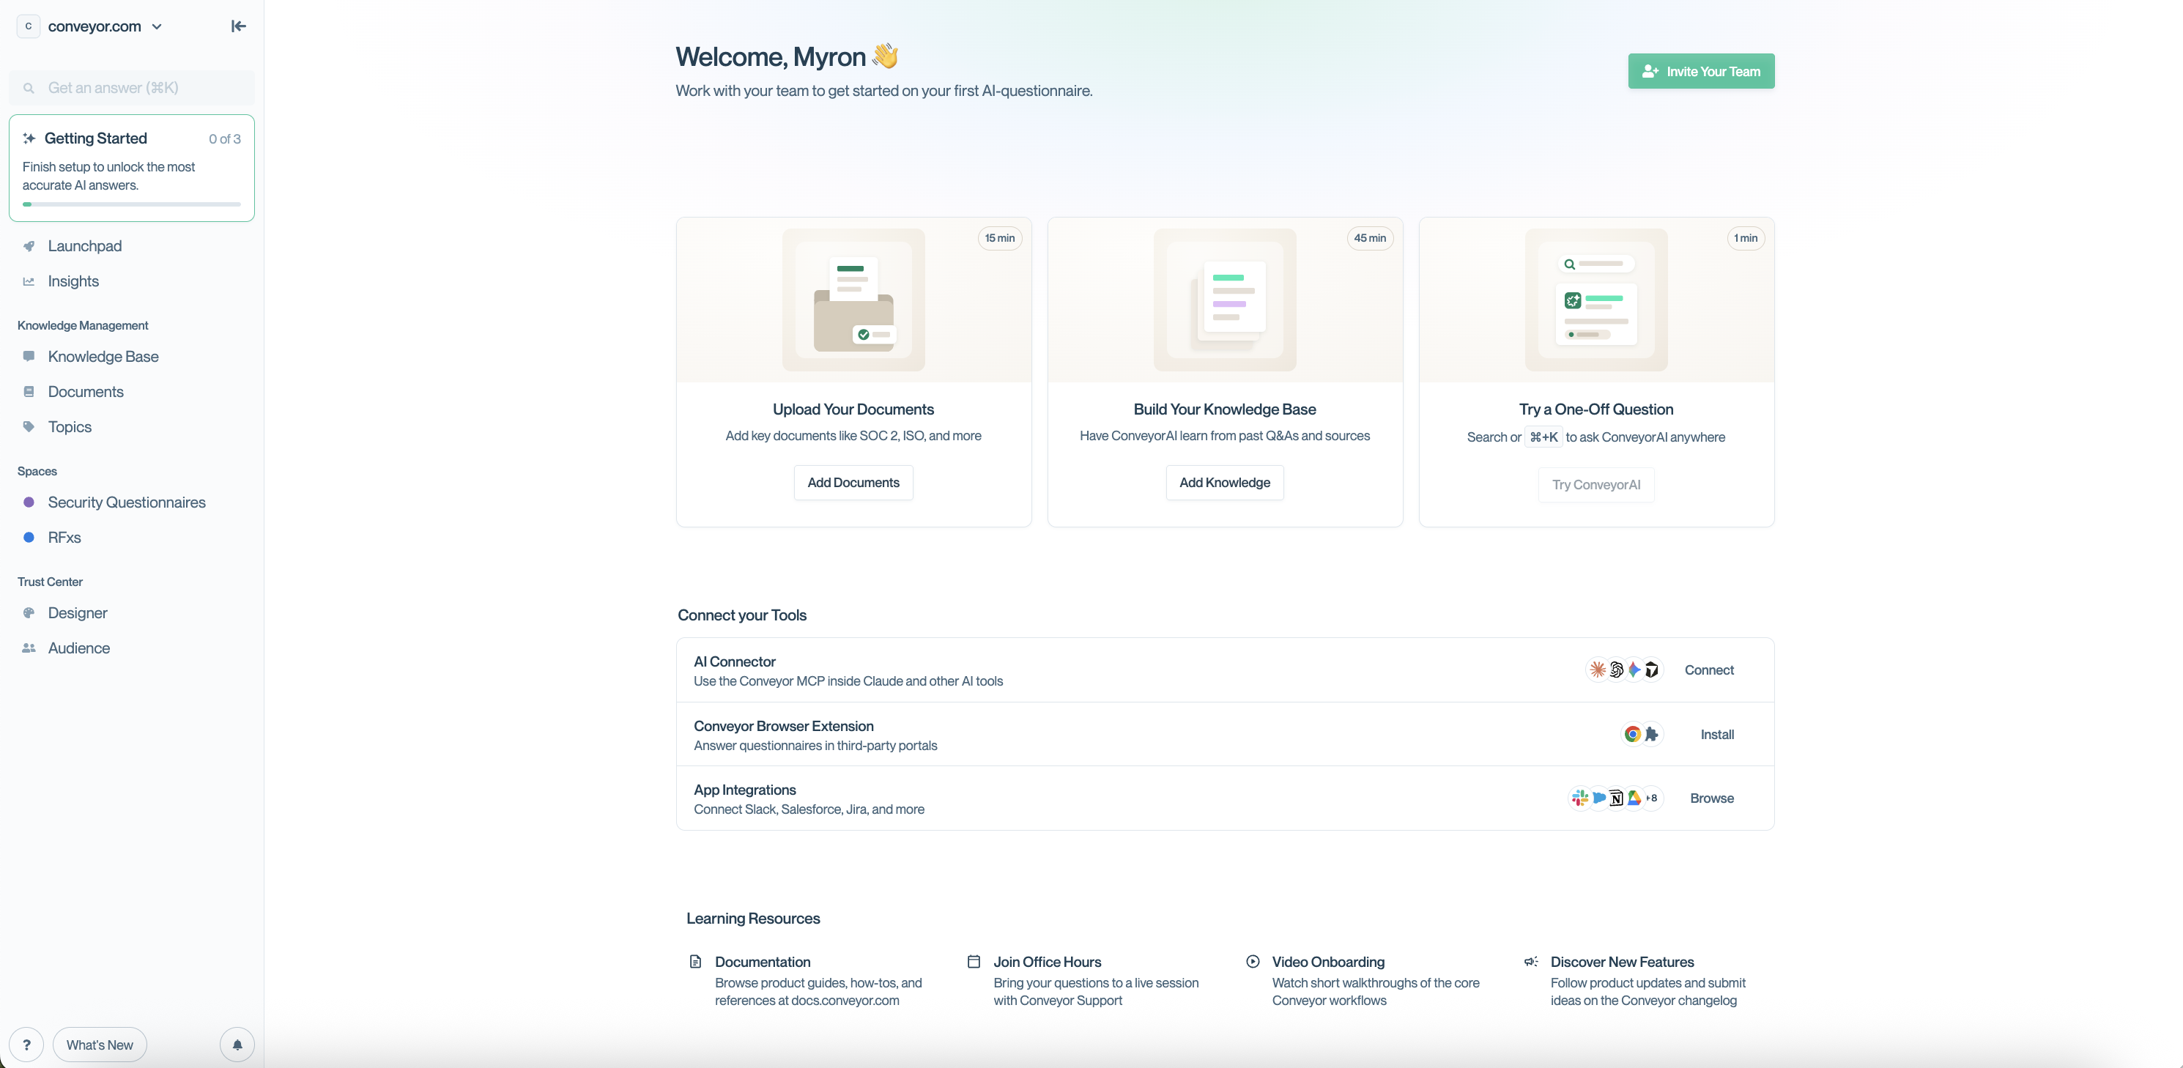This screenshot has height=1068, width=2183.
Task: Click the Insights chart icon
Action: [29, 281]
